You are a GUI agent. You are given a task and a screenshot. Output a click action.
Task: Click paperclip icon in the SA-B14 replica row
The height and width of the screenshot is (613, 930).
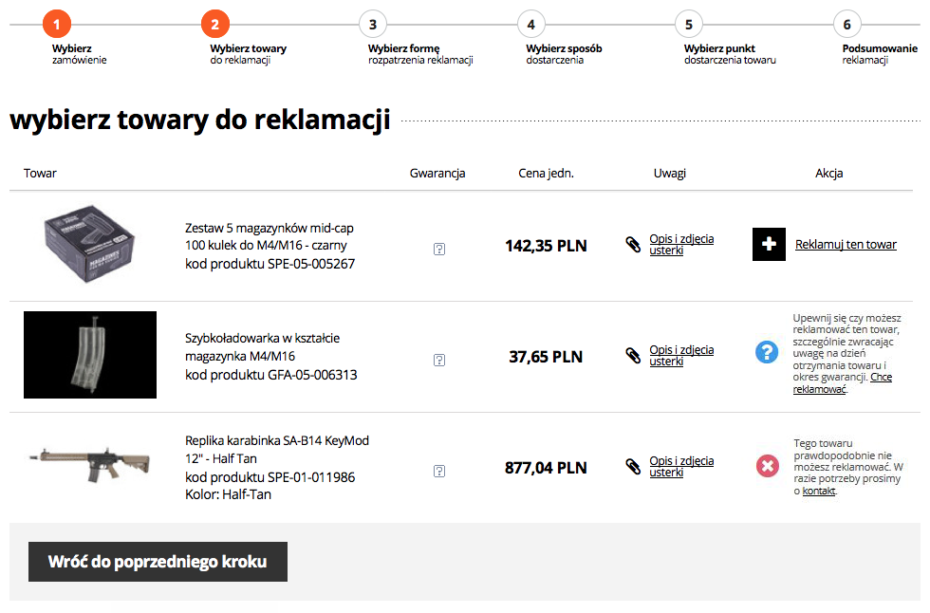point(633,467)
